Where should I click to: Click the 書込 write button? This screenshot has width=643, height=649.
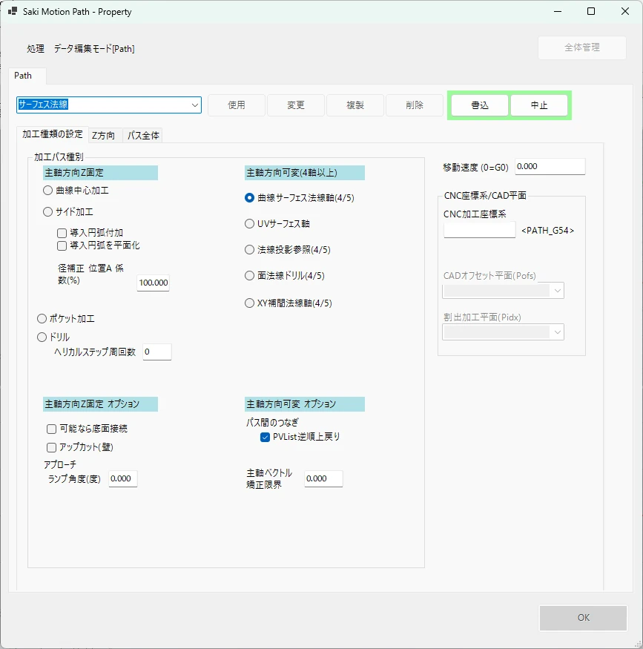pos(480,105)
